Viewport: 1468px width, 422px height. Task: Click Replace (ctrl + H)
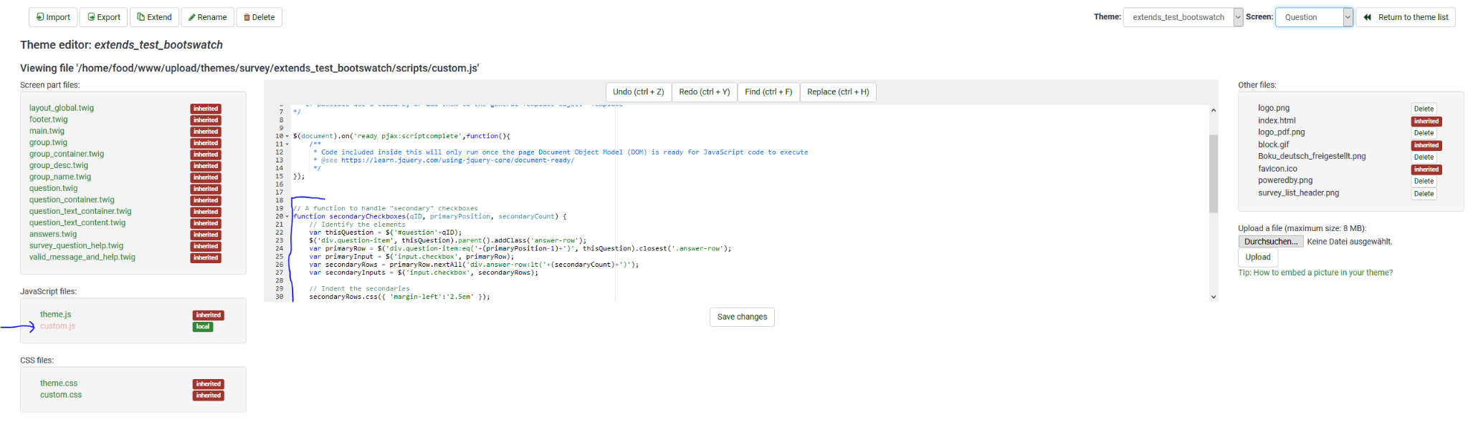[837, 92]
